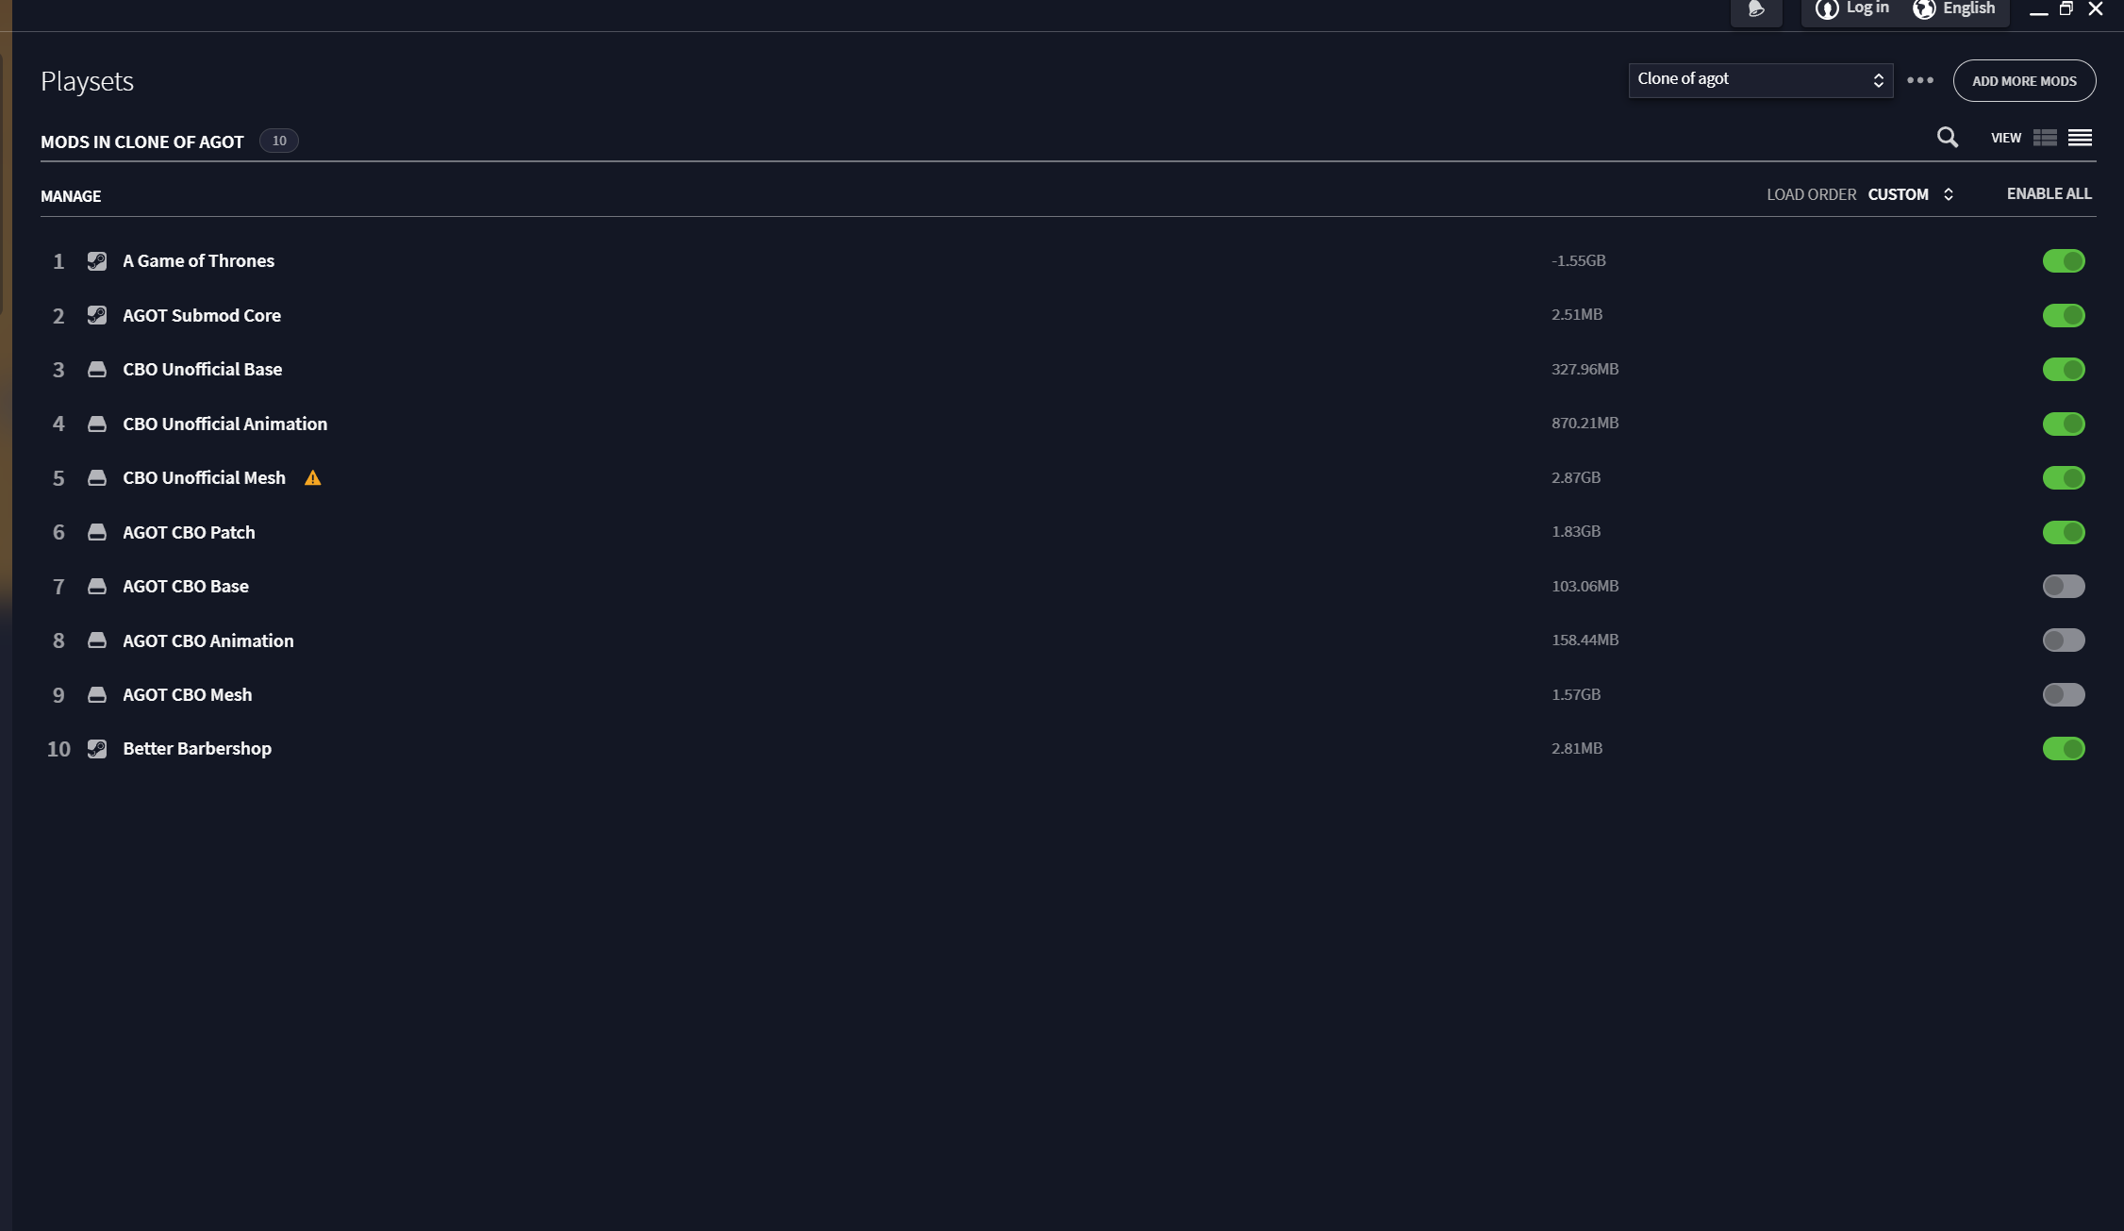Click the Log in link
The image size is (2124, 1231).
coord(1867,8)
